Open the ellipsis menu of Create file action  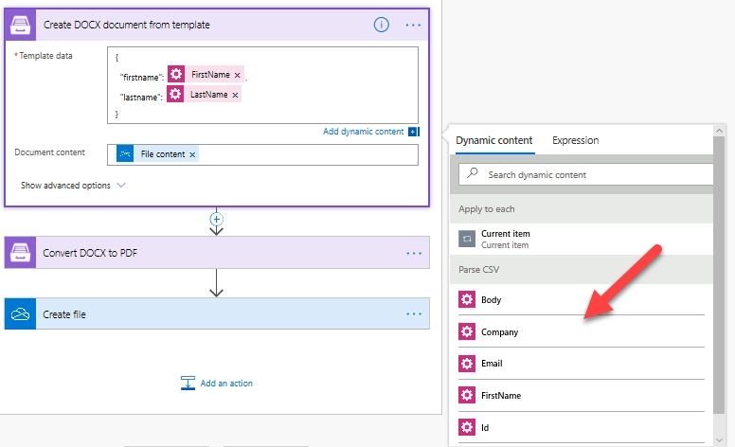(x=413, y=313)
